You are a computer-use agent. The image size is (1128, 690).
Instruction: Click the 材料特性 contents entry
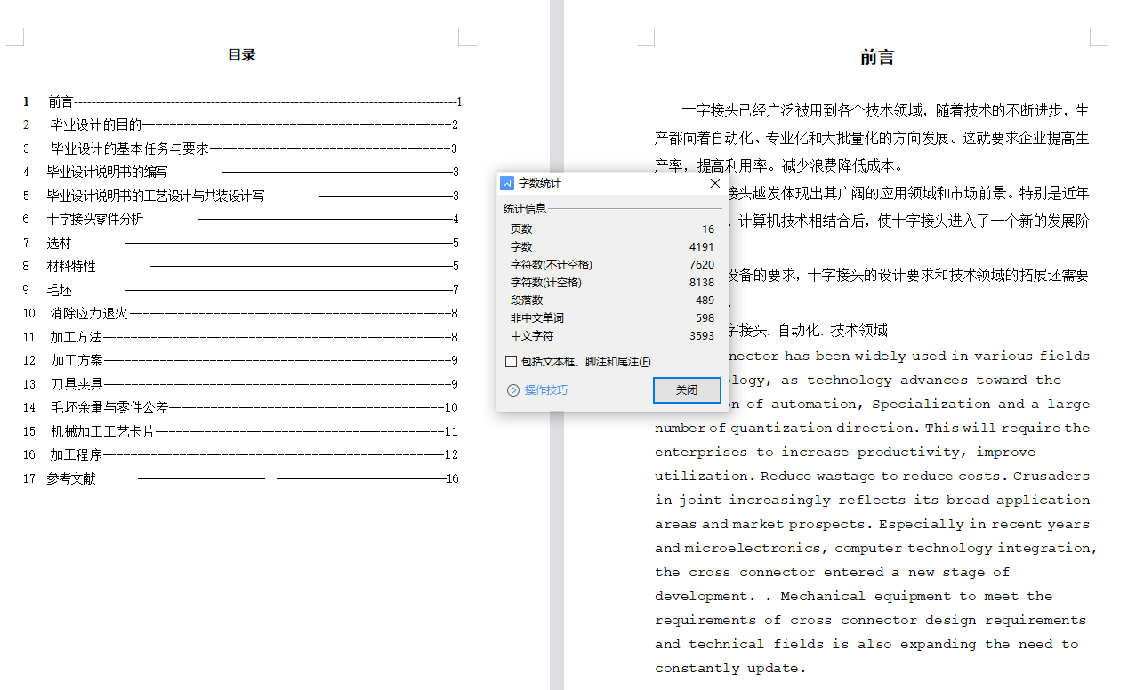[x=71, y=266]
